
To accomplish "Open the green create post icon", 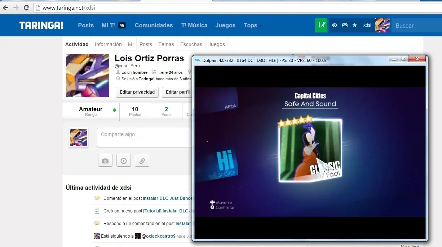I will (x=321, y=25).
